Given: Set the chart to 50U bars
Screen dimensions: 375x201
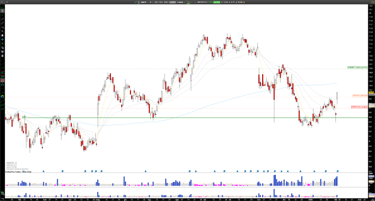Looking at the screenshot, I should pyautogui.click(x=162, y=2).
